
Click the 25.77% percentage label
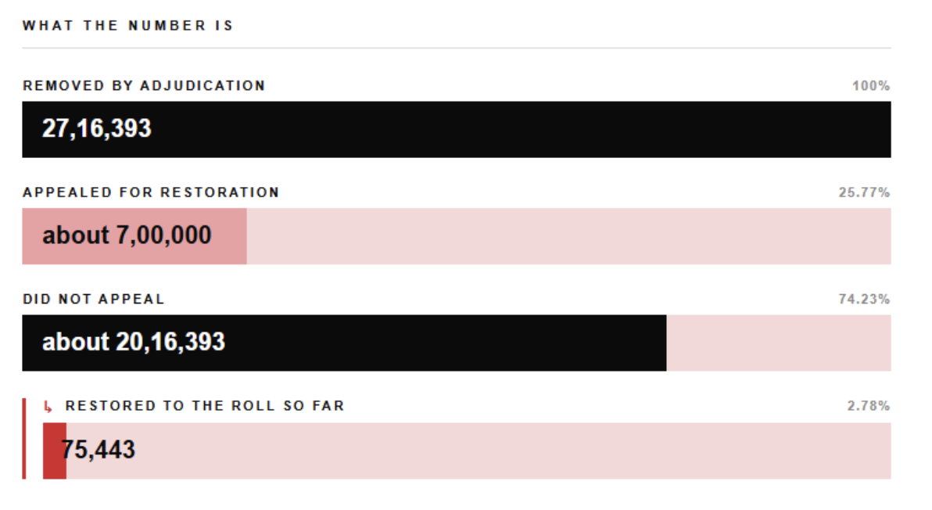coord(864,192)
